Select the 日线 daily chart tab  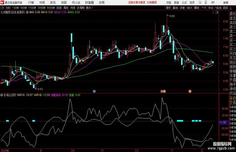point(59,8)
